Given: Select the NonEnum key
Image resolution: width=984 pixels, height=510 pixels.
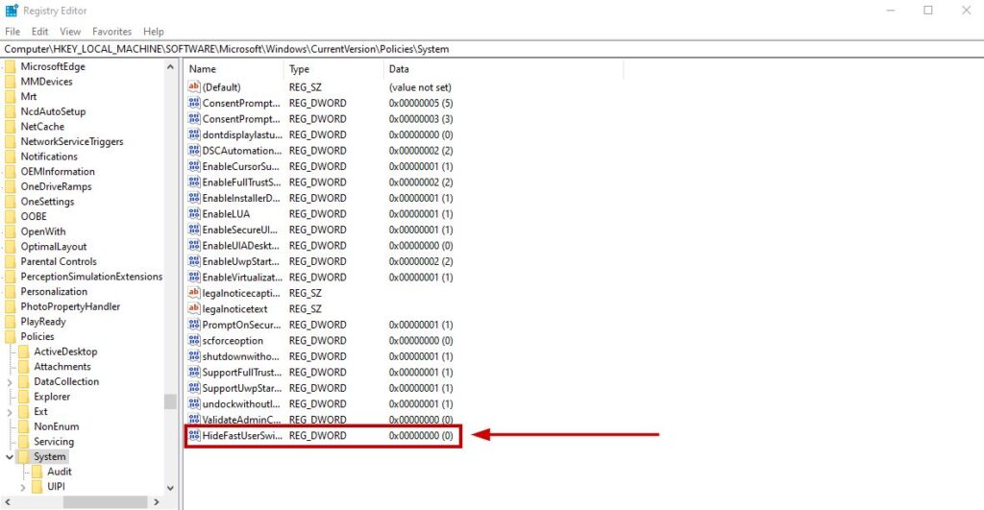Looking at the screenshot, I should pos(57,426).
